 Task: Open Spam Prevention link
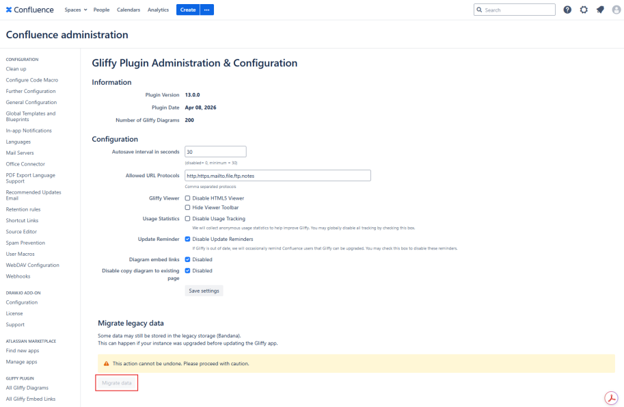25,243
